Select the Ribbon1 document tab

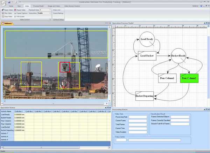click(x=8, y=24)
